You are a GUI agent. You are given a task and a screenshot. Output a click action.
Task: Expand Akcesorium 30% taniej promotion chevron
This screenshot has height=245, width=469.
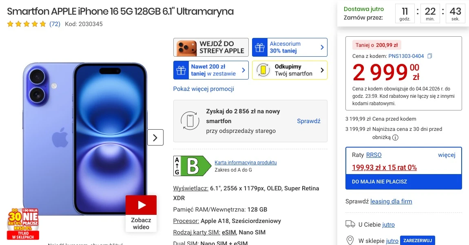coord(322,47)
